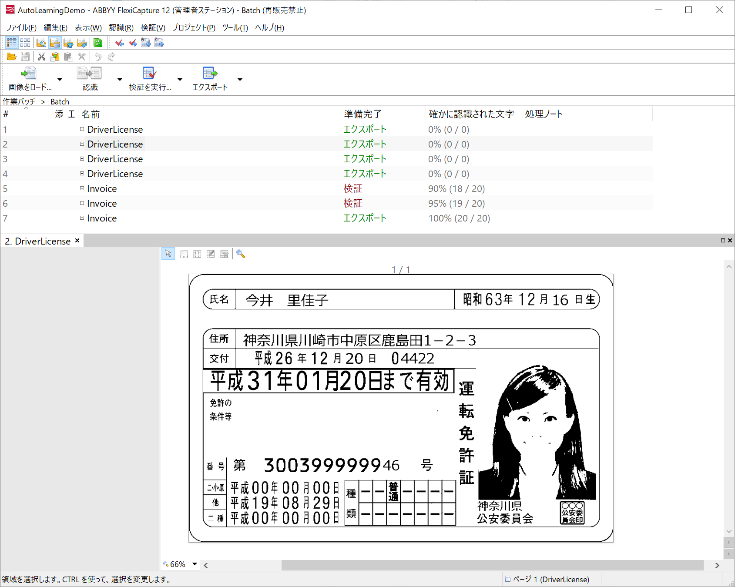Click the magnifier zoom tool
735x587 pixels.
click(x=241, y=254)
